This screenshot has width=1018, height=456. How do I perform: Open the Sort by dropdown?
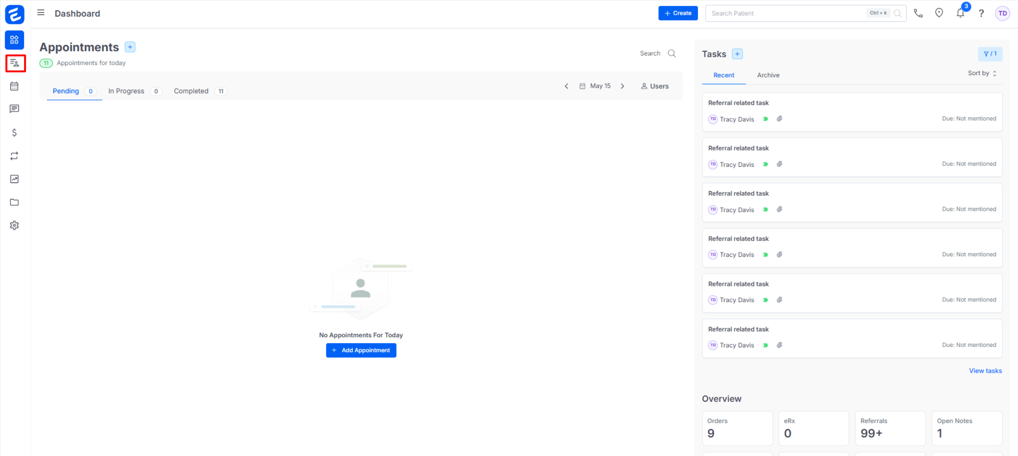982,74
